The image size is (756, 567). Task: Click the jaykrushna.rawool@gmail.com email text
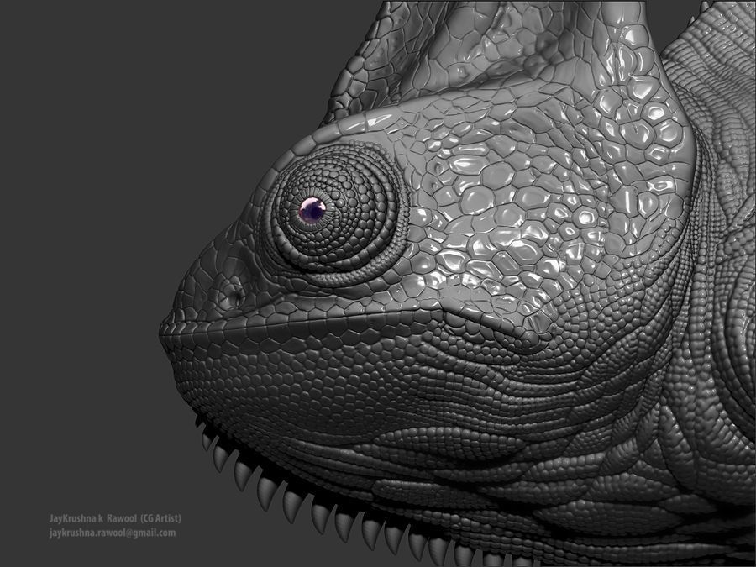point(113,533)
